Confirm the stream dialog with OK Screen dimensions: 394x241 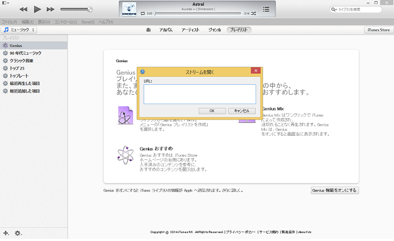tap(212, 111)
